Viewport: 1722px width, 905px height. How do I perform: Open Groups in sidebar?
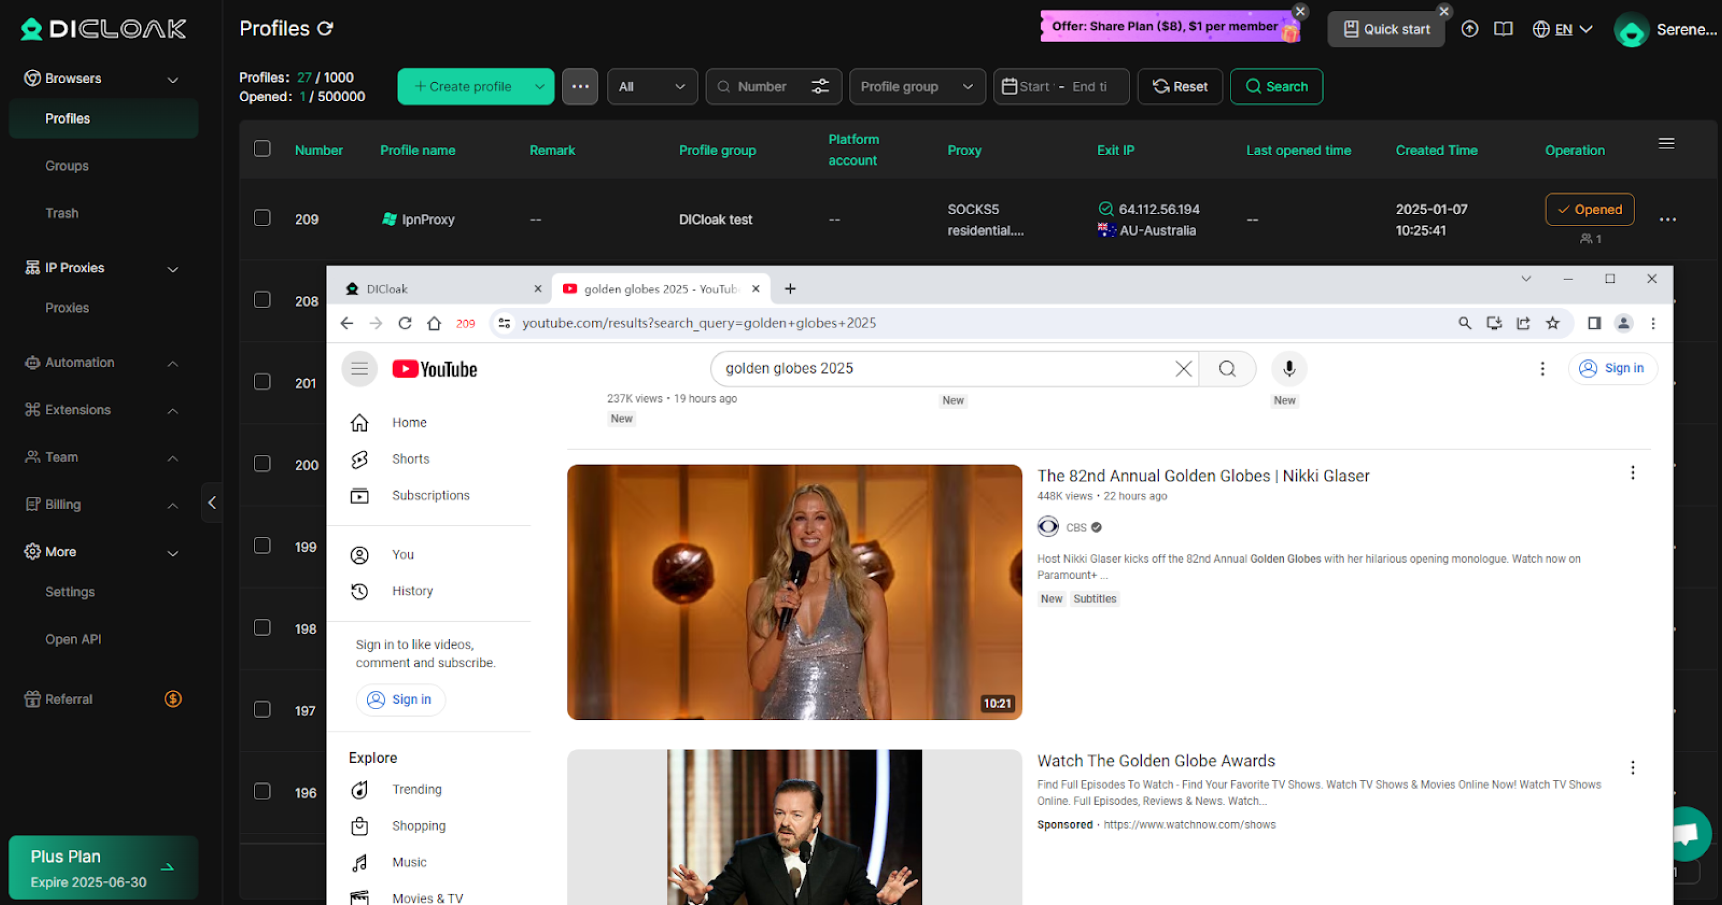point(67,166)
